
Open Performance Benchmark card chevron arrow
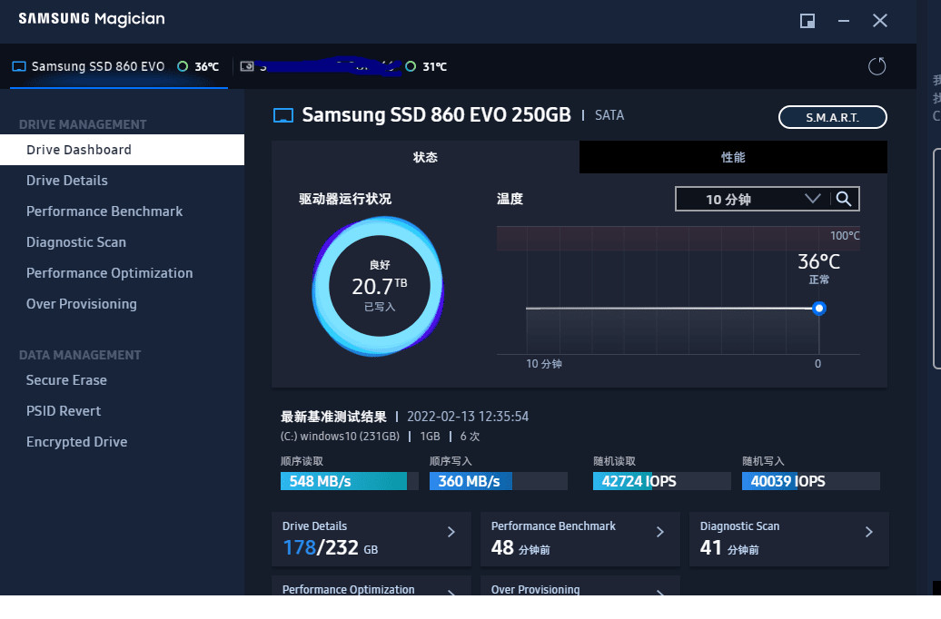[660, 532]
